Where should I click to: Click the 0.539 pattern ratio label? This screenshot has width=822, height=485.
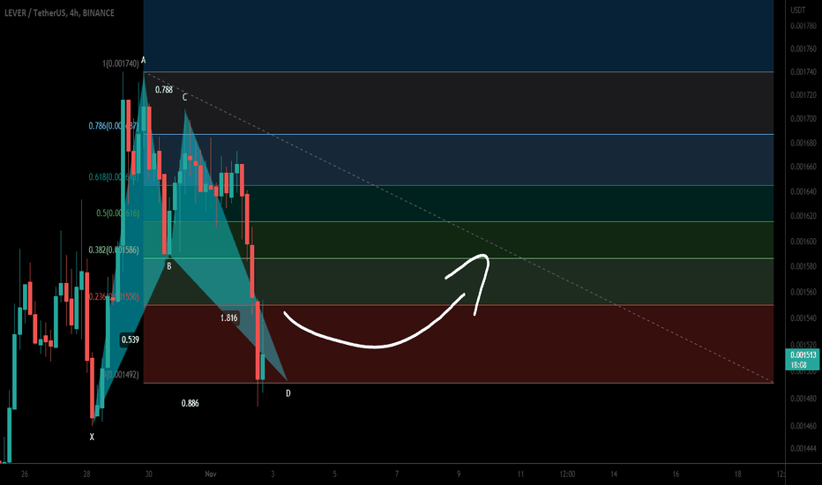[x=130, y=339]
